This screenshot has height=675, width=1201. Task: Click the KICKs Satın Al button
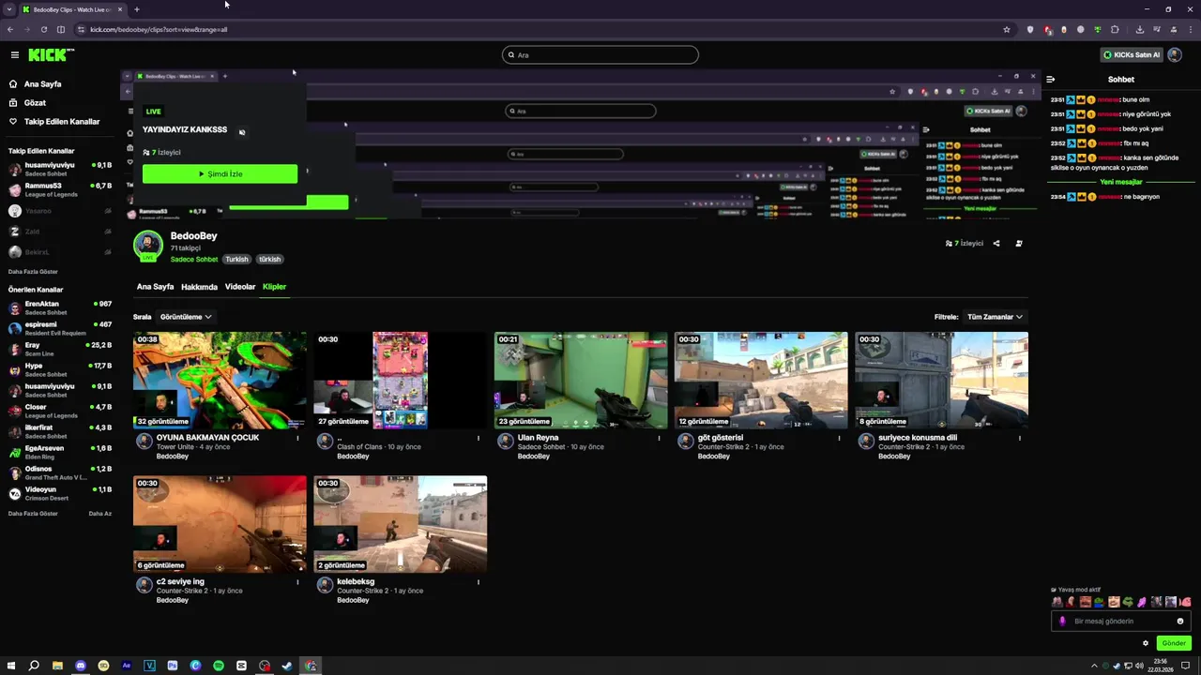(1132, 55)
